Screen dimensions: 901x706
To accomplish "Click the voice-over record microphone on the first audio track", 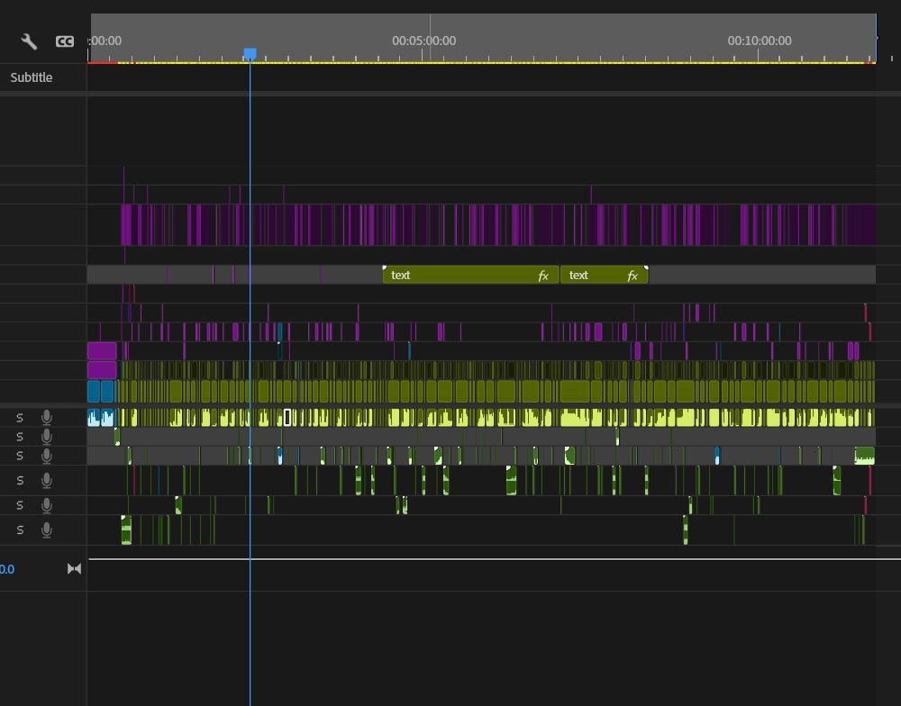I will pos(46,416).
